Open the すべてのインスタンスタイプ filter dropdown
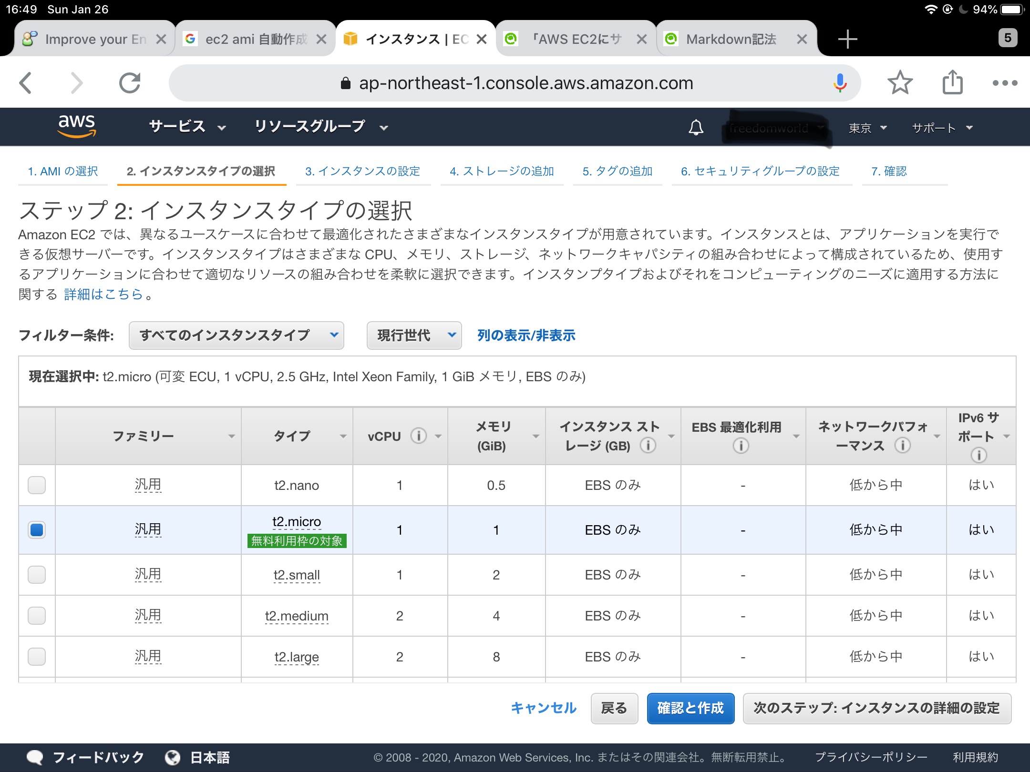1030x772 pixels. point(236,335)
